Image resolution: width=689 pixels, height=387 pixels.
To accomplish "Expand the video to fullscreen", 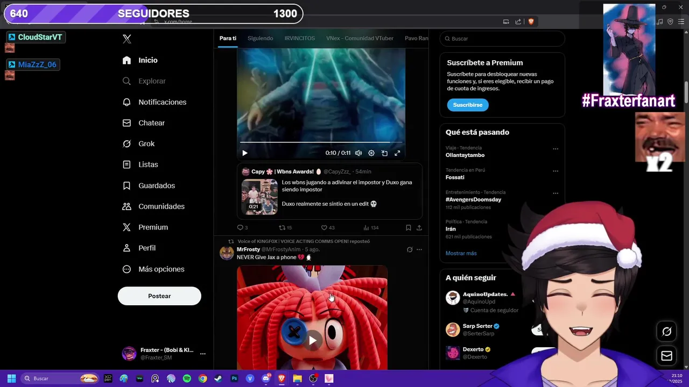I will [397, 153].
